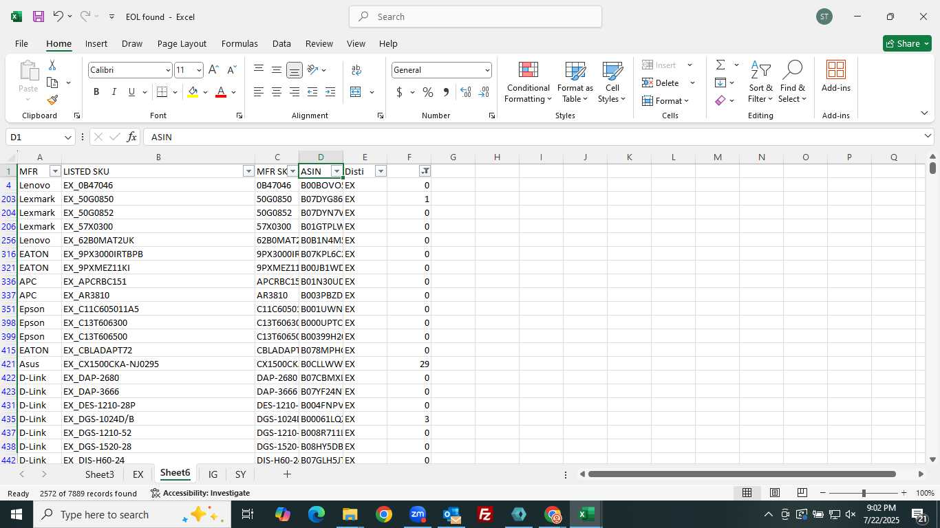
Task: Undo the last action
Action: (58, 16)
